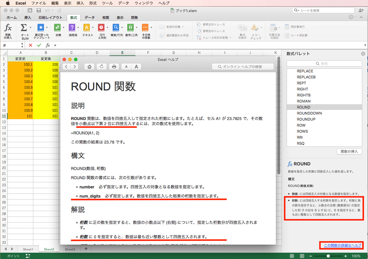Switch to the 印刷レイアウト ribbon tab
This screenshot has height=259, width=368.
(50, 18)
